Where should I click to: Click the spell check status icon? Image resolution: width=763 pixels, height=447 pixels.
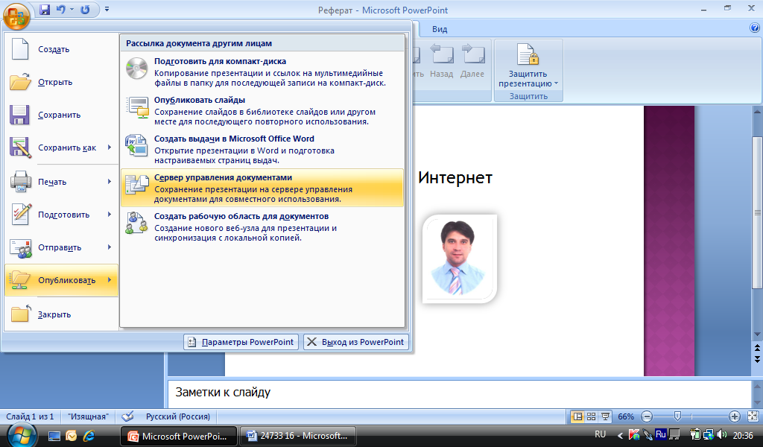coord(127,416)
